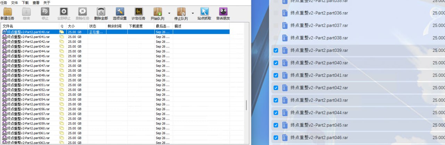Expand the dropdown arrow beside 开始队列
This screenshot has height=145, width=445.
point(169,14)
